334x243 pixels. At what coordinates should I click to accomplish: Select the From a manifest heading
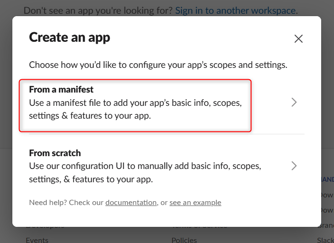pyautogui.click(x=61, y=89)
